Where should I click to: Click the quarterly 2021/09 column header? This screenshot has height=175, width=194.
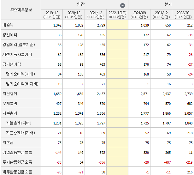coord(139,15)
